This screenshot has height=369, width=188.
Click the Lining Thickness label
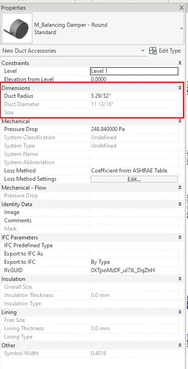(24, 328)
